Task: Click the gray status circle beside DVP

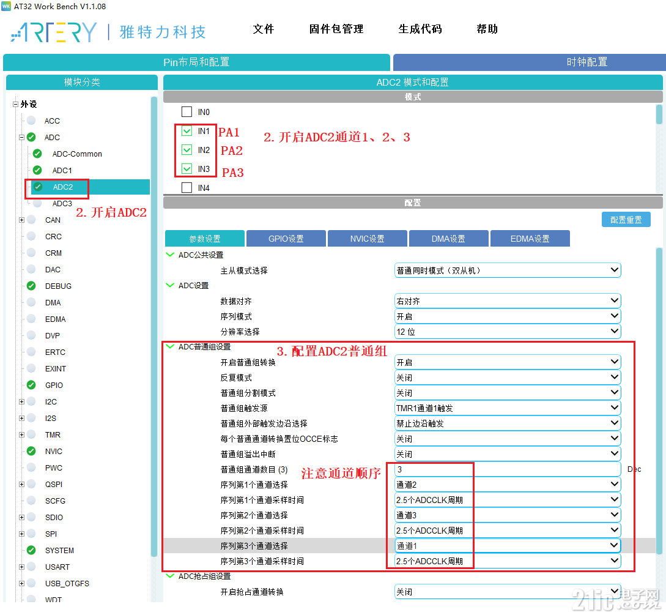Action: (x=31, y=335)
